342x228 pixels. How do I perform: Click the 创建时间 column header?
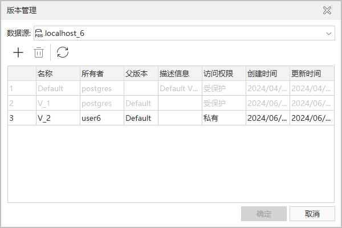(267, 74)
